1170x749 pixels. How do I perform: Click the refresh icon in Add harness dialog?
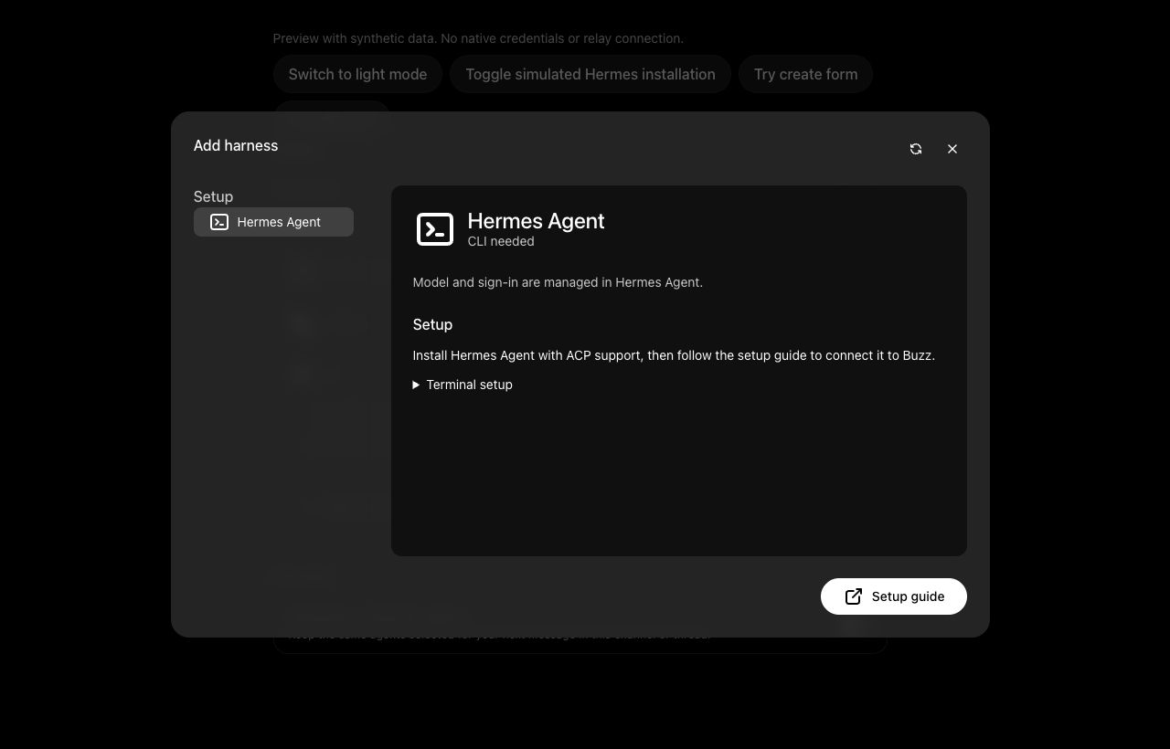916,149
